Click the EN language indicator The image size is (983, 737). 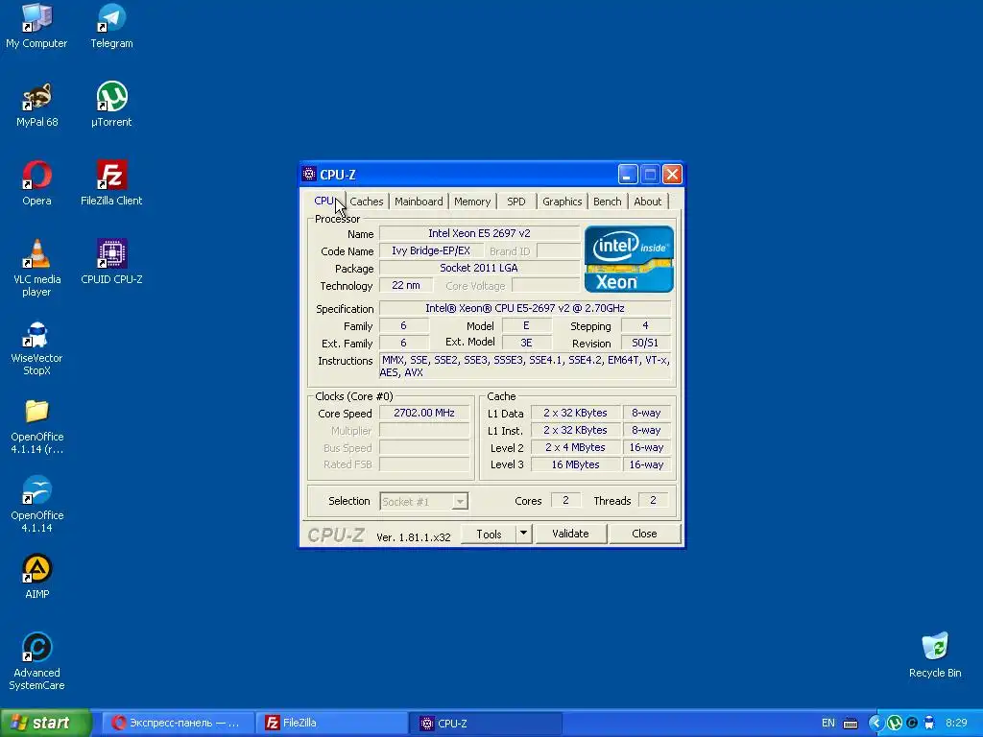point(828,723)
